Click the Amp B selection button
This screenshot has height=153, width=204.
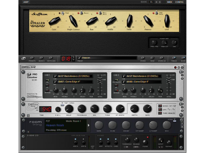coord(84,143)
